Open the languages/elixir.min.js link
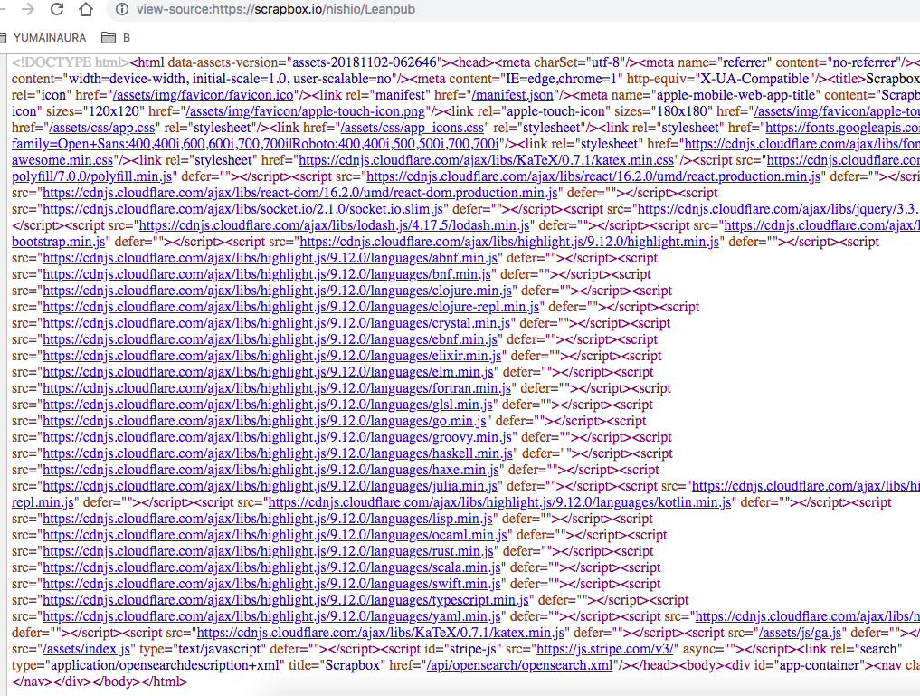 click(272, 357)
